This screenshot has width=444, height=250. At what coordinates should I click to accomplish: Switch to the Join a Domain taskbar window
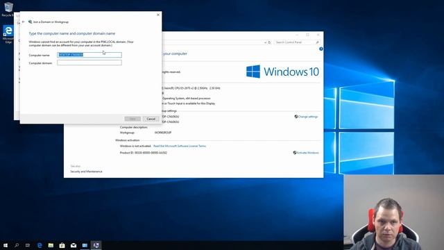pos(96,245)
